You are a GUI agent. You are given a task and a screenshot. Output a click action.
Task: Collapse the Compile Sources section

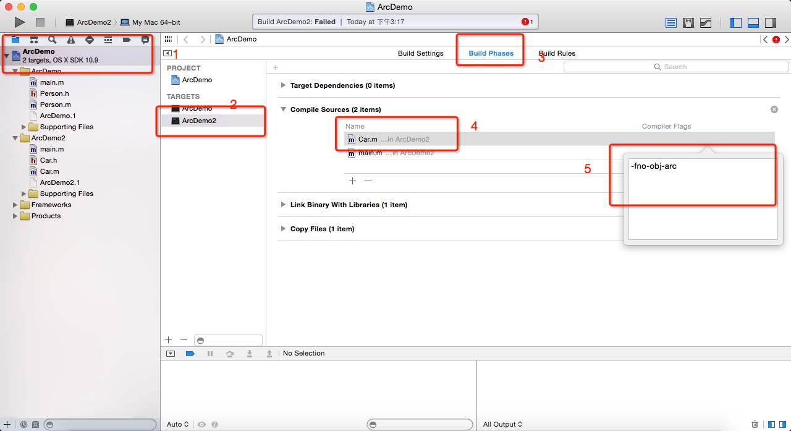click(x=284, y=109)
